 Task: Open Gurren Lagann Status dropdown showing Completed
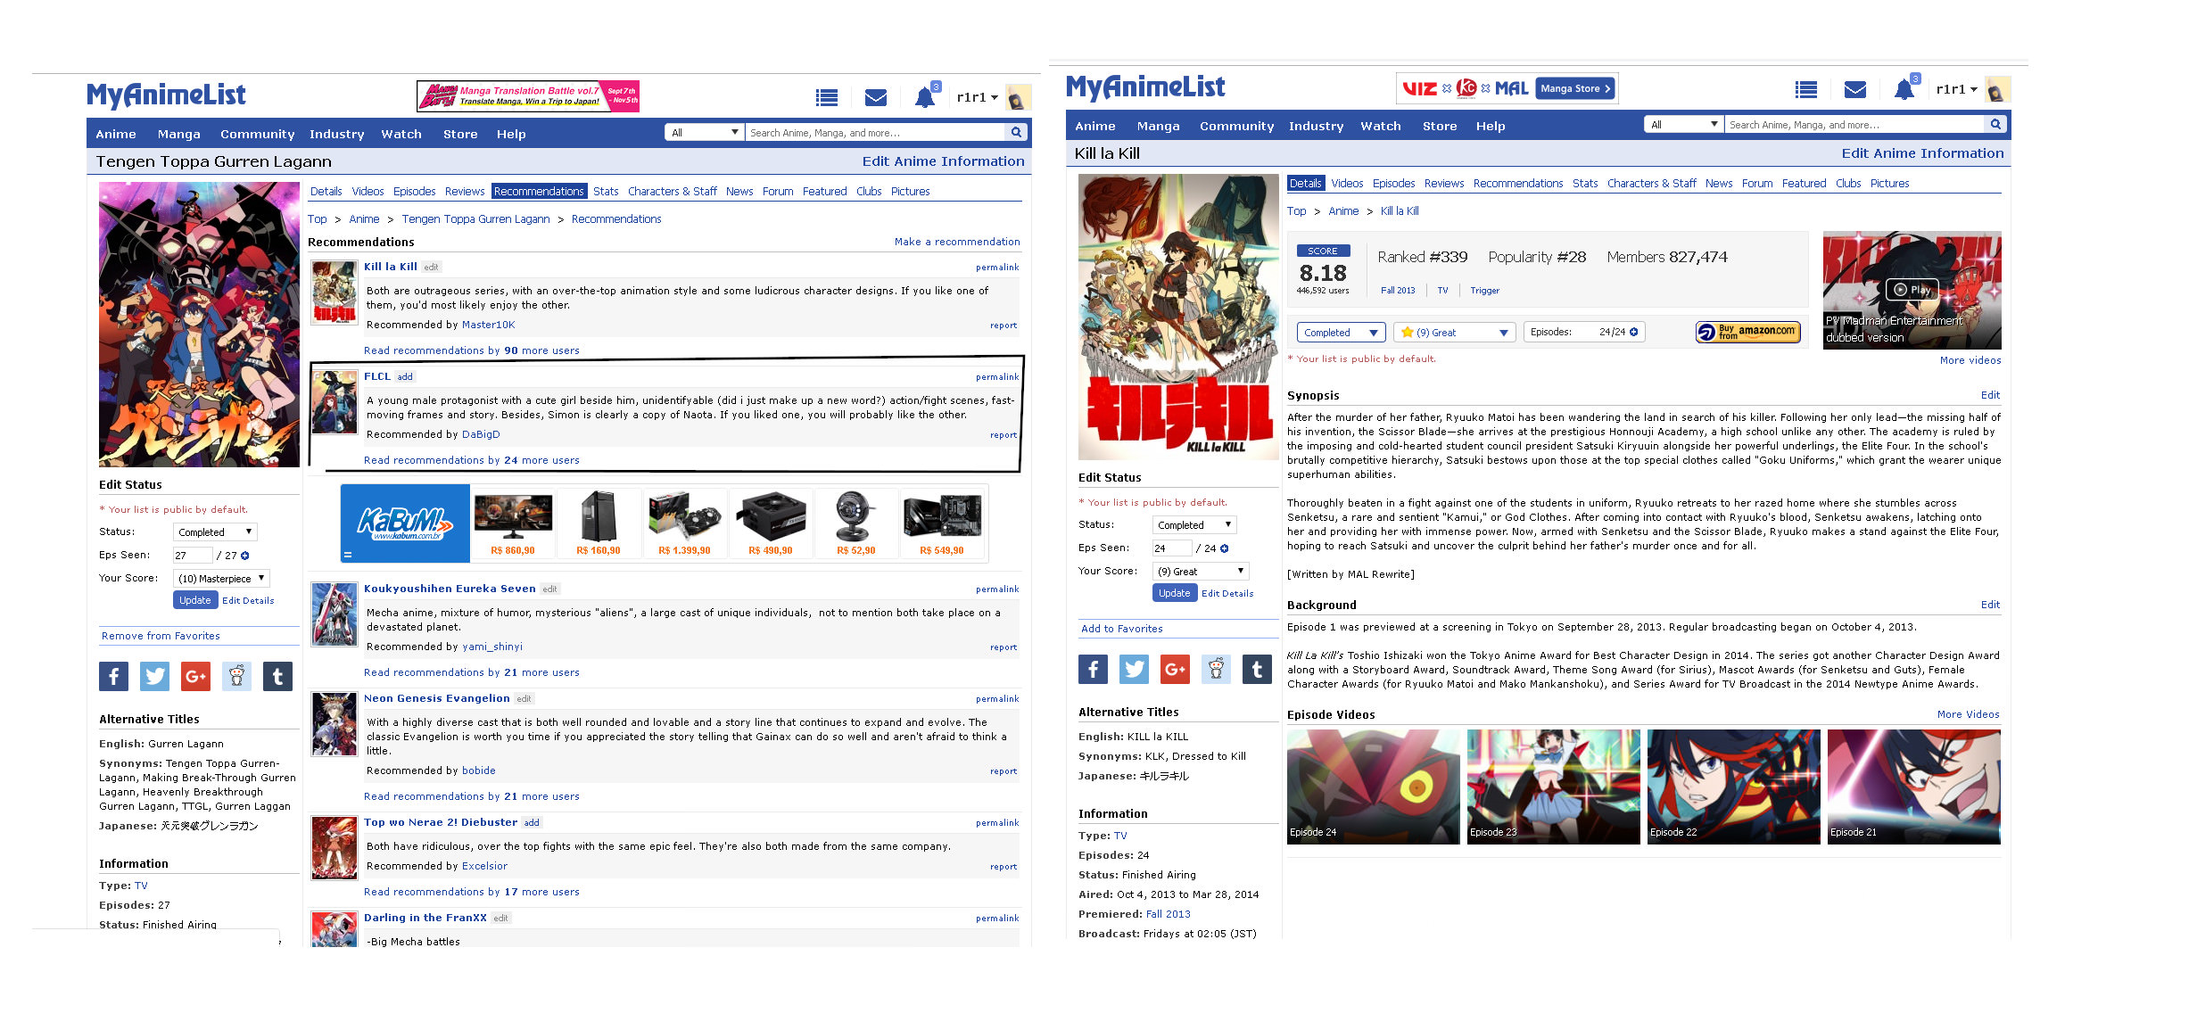215,532
